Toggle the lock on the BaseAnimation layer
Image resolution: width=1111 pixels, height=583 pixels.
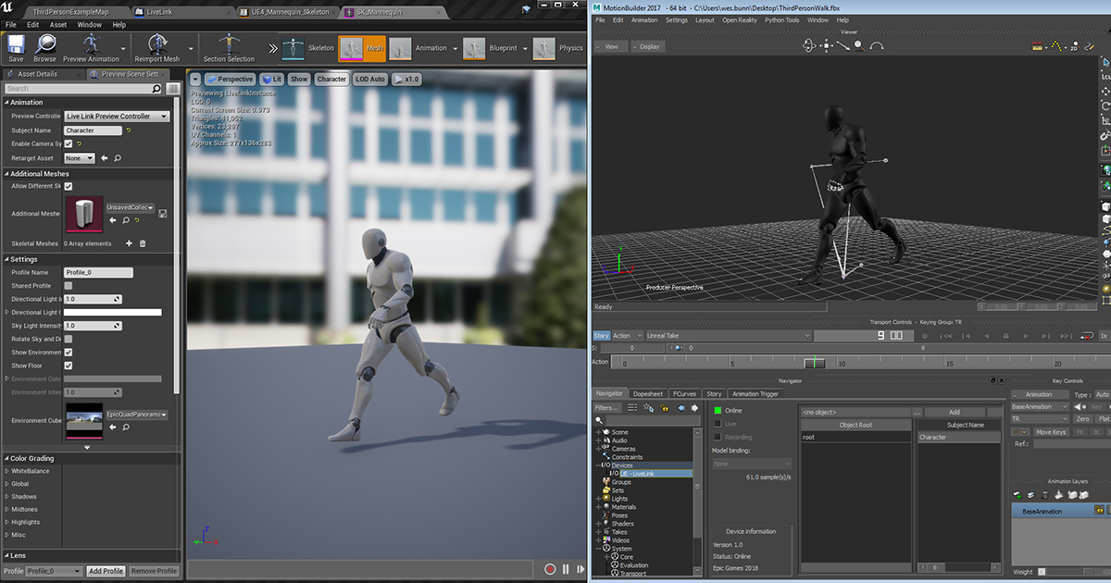(1099, 510)
